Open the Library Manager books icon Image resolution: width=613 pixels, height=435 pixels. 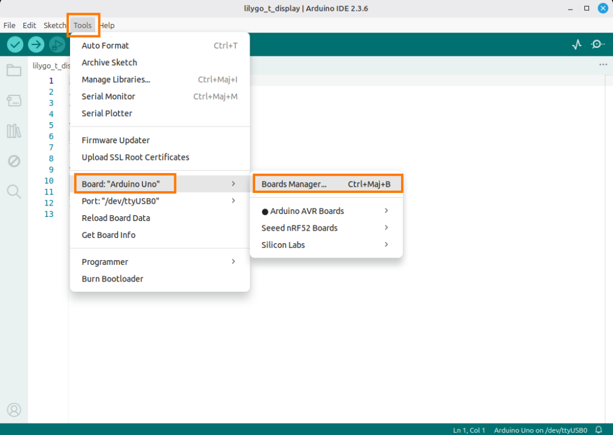click(14, 131)
